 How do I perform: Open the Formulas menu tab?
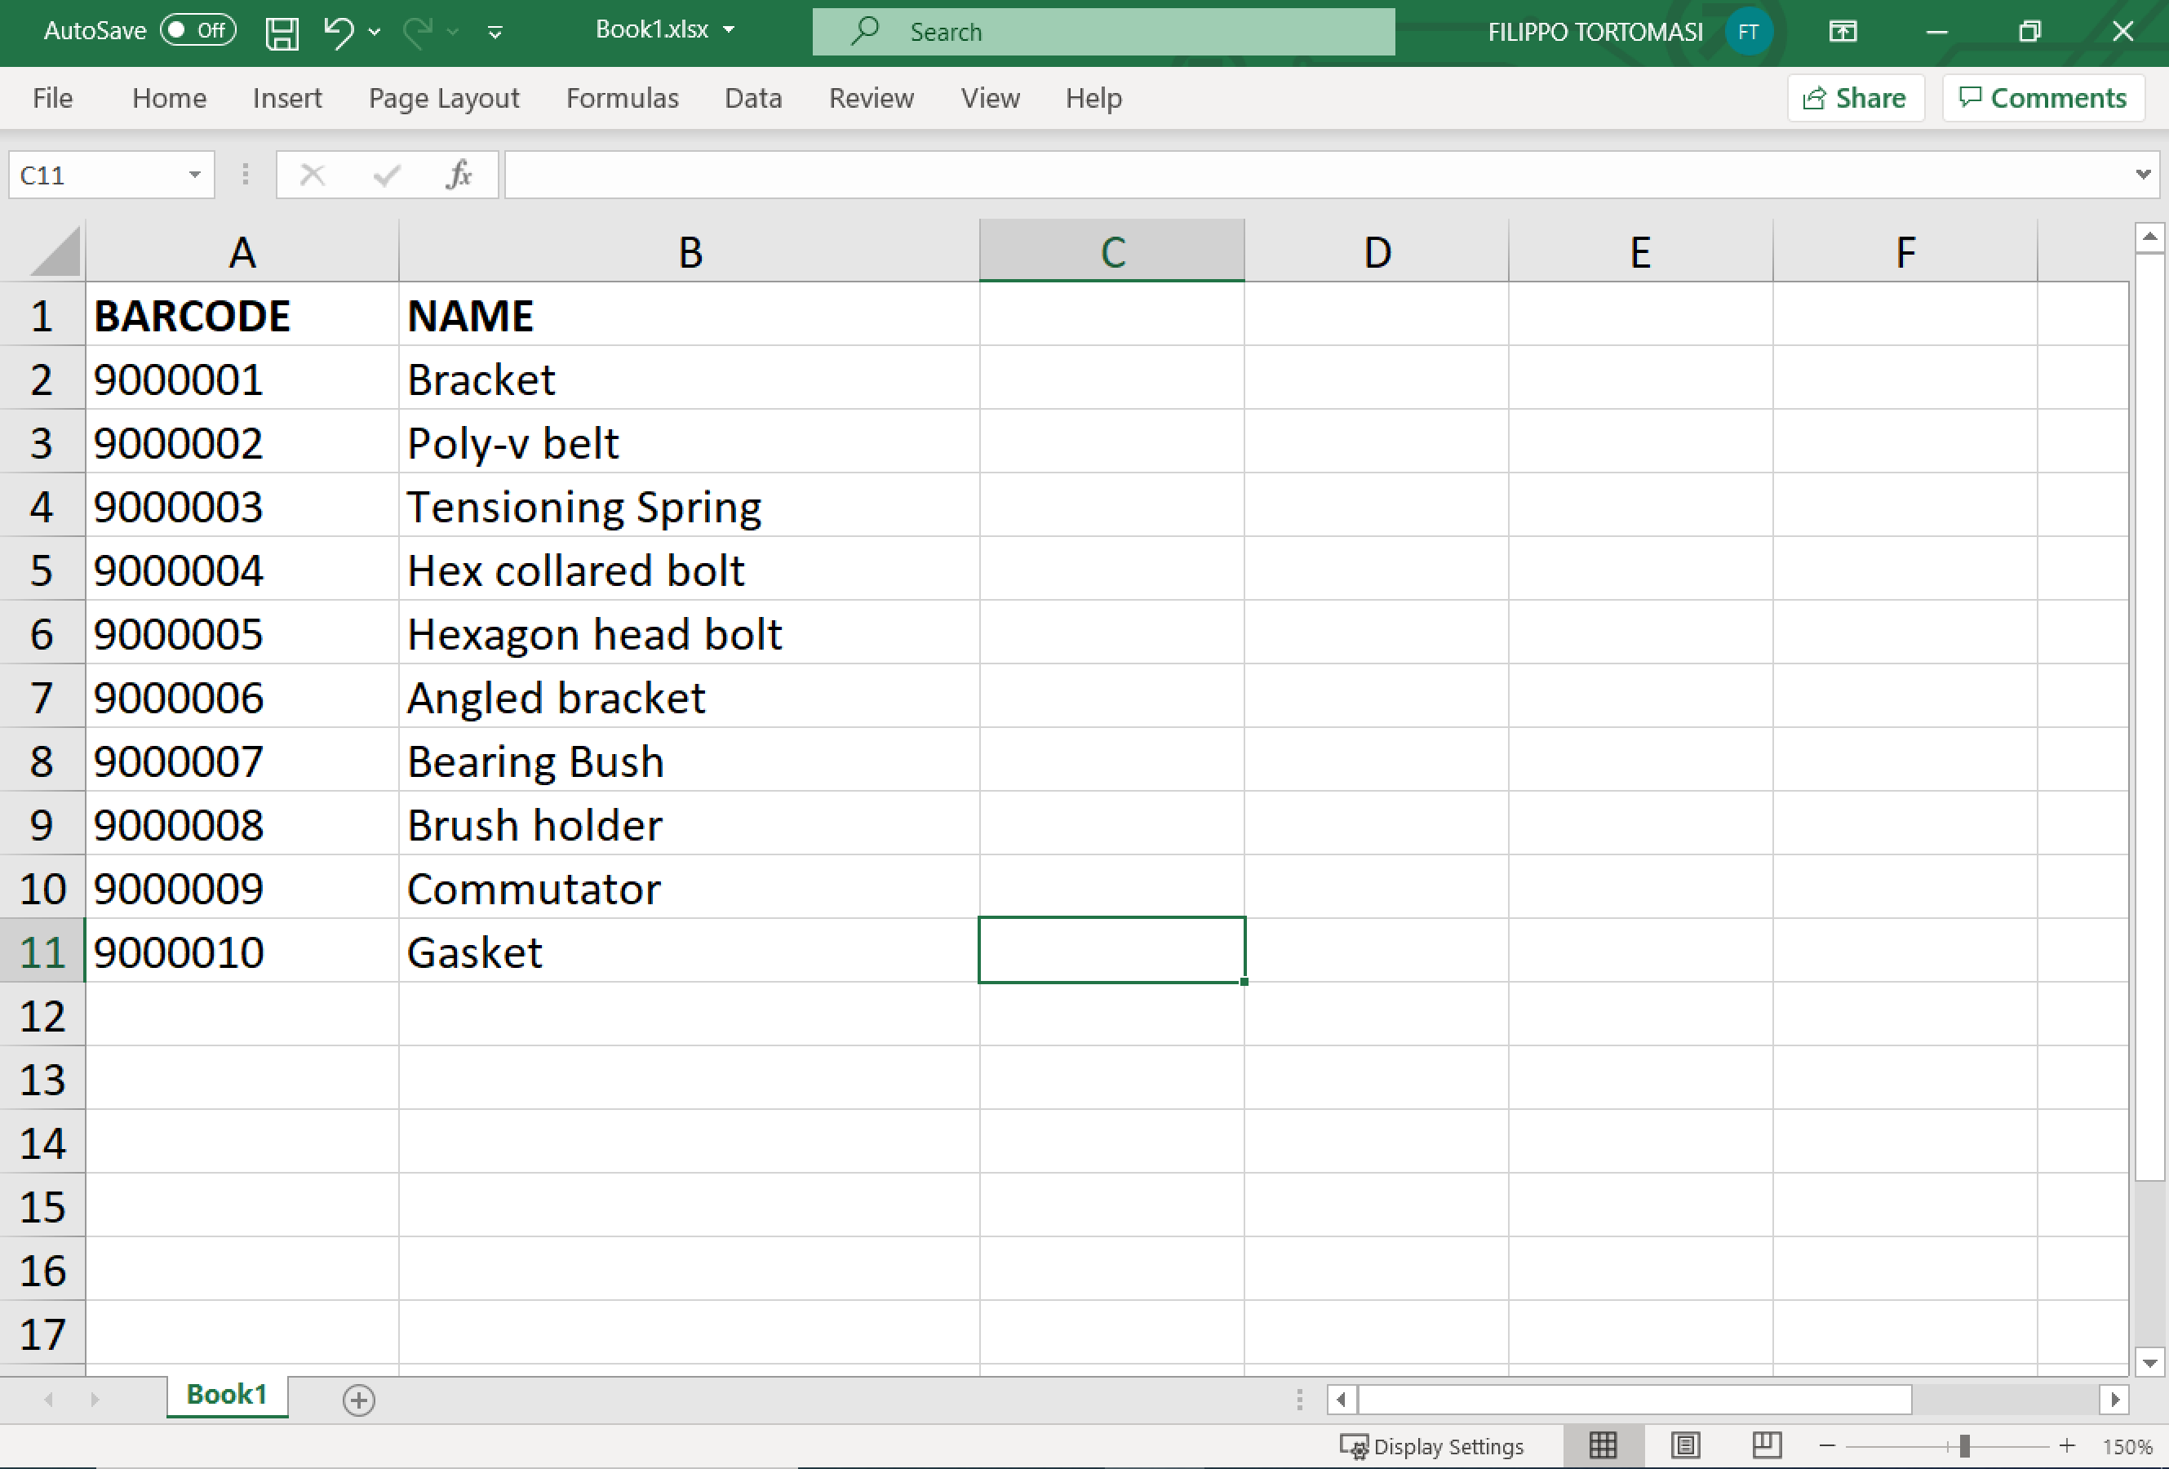(x=621, y=99)
